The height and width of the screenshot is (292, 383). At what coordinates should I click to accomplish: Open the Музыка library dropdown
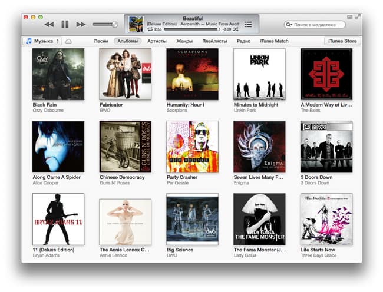tap(42, 41)
